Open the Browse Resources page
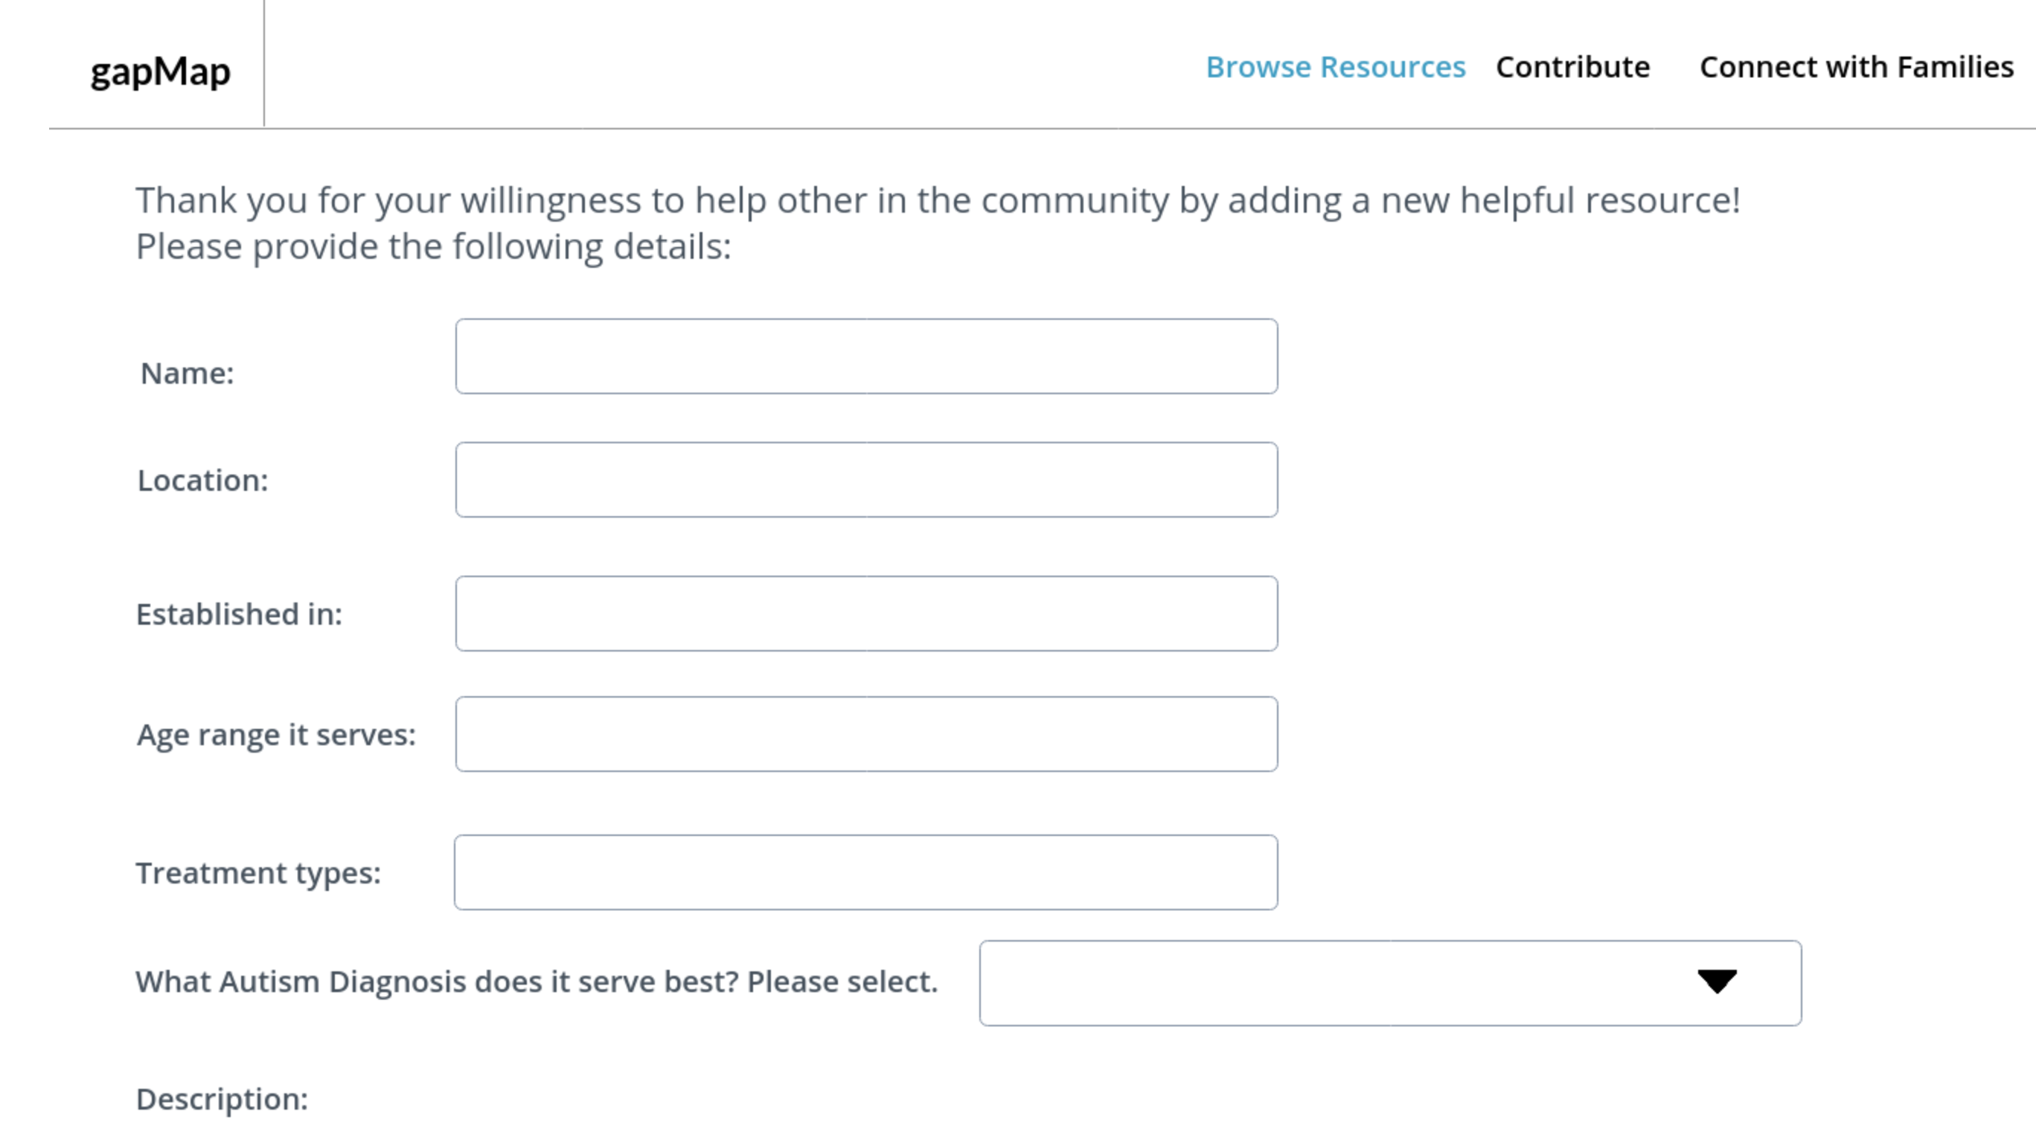 1335,67
